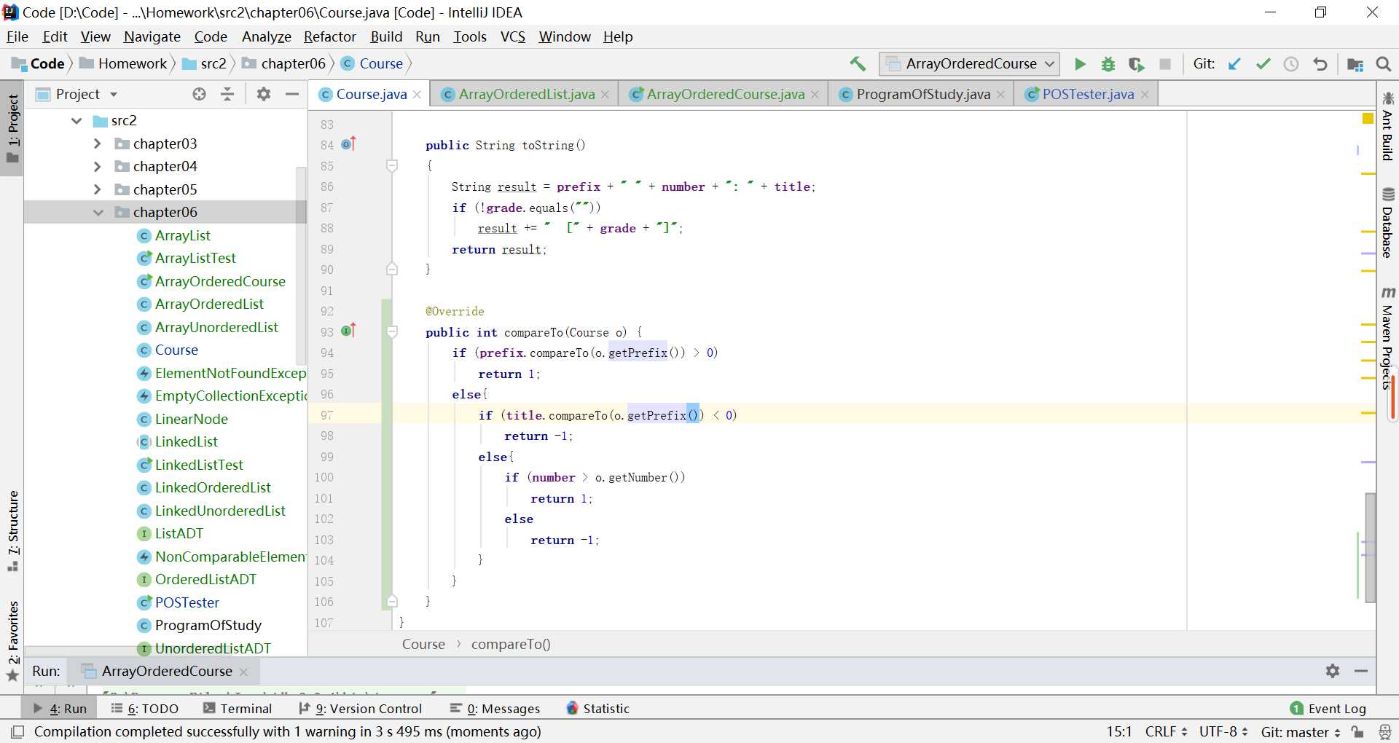Toggle tool window bars icon in status bar
Screen dimensions: 1399x743
click(x=17, y=731)
